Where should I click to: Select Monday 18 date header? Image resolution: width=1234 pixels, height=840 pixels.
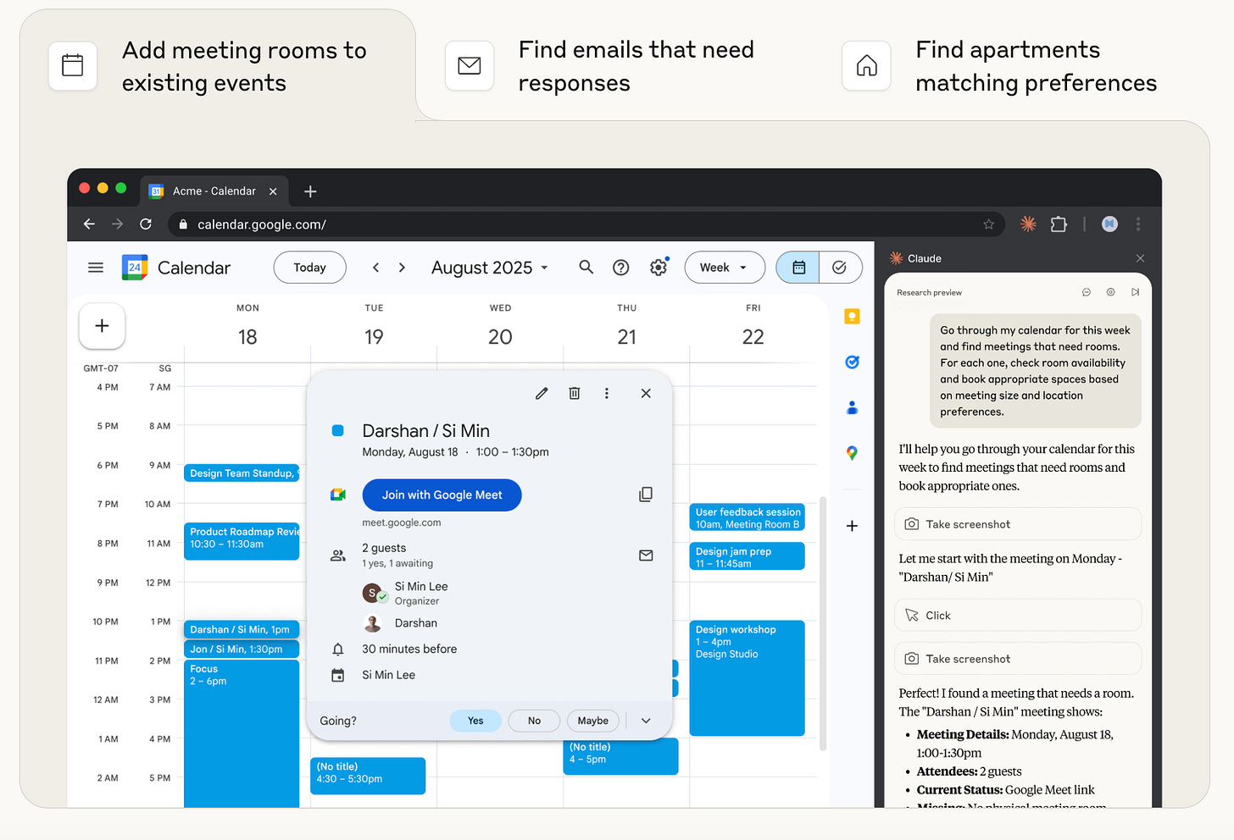pyautogui.click(x=247, y=337)
